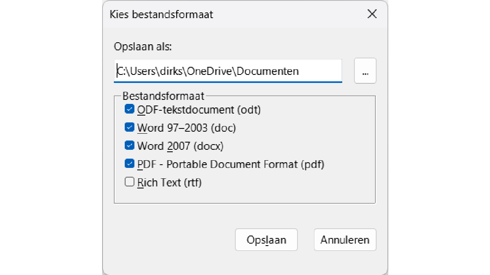Disable the Word 2007 (docx) checkbox
This screenshot has width=490, height=275.
[130, 145]
